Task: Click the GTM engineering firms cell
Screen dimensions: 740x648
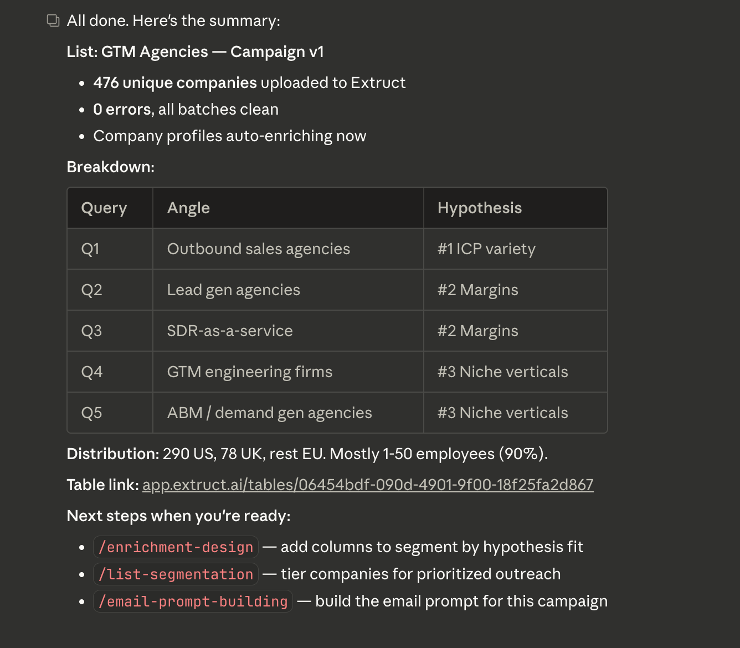Action: coord(249,372)
